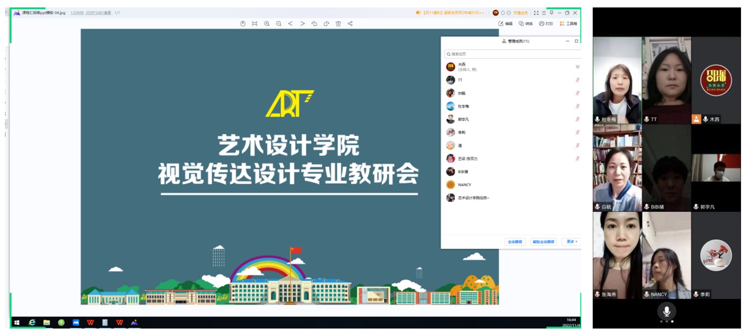Select NANCY's video tile in mobile view
Viewport: 742px width, 331px height.
coord(666,256)
